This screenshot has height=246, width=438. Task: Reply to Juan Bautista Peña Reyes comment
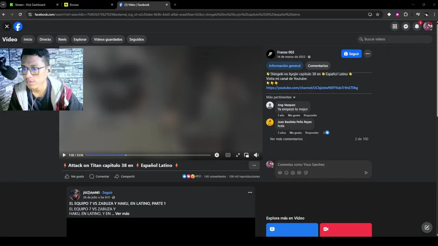(x=312, y=133)
